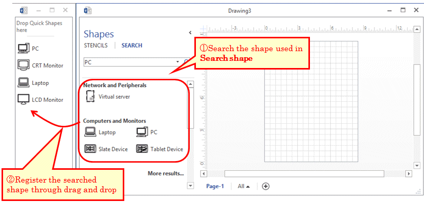The height and width of the screenshot is (202, 424).
Task: Pick the PC shape in search results
Action: click(x=142, y=132)
